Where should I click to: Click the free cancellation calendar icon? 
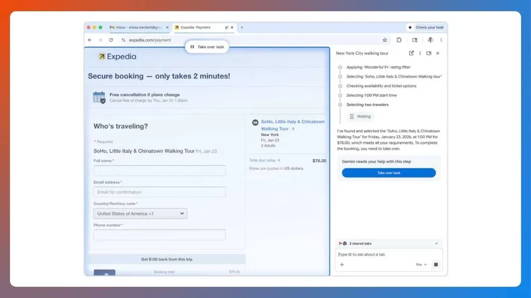(99, 97)
